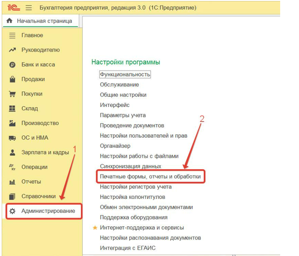Open Интернет-поддержка и сервисы link

pos(142,228)
